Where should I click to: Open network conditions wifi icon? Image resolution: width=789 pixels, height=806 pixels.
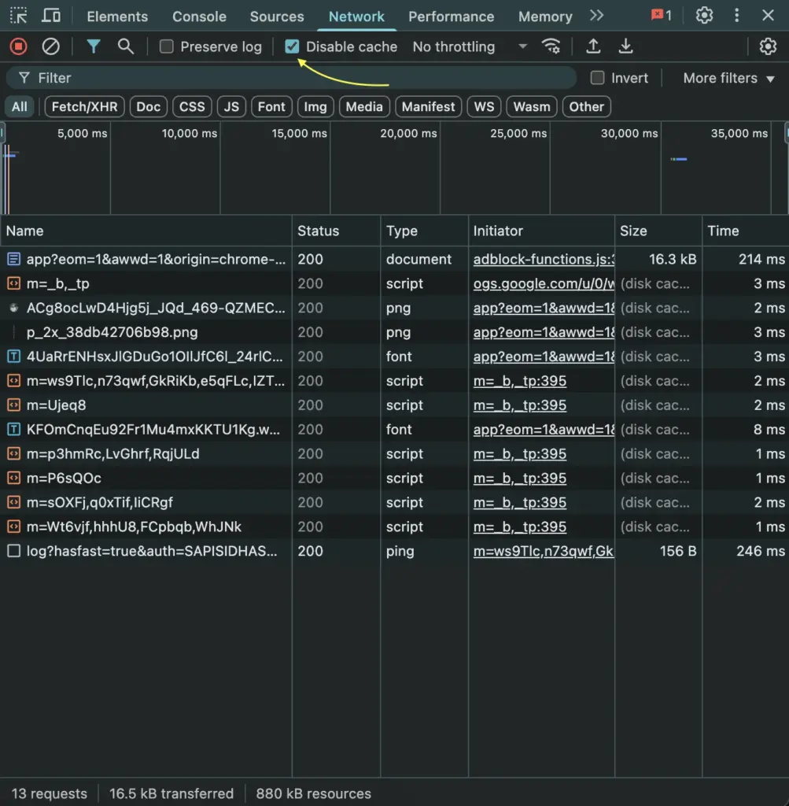click(551, 46)
